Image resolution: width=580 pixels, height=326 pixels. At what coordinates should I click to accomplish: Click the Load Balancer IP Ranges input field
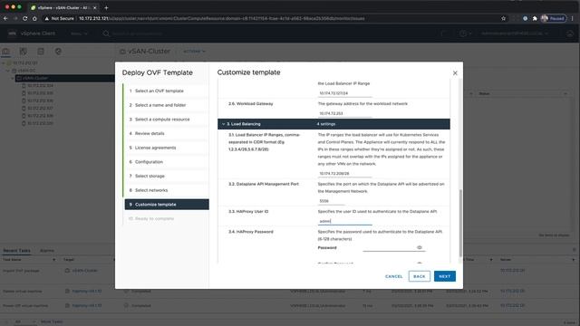click(x=344, y=173)
